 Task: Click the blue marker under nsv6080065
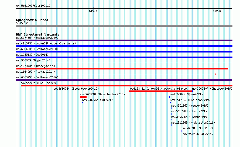click(83, 103)
